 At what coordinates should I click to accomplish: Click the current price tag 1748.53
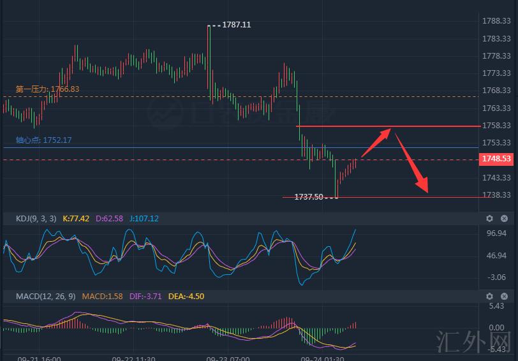(x=496, y=159)
